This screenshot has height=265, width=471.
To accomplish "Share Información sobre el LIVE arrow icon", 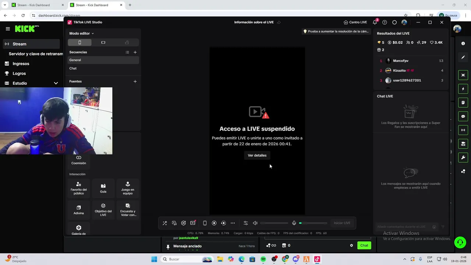I will pyautogui.click(x=279, y=22).
